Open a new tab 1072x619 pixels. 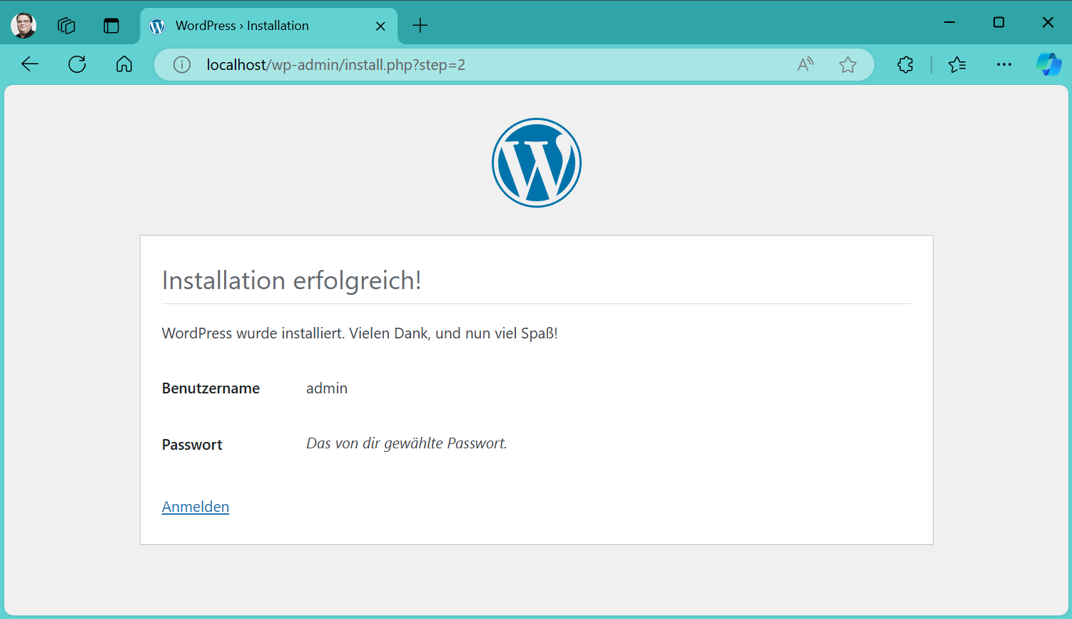(x=420, y=26)
